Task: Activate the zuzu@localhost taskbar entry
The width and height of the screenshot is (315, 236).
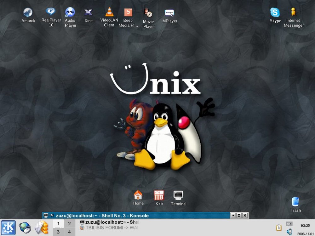Action: [x=110, y=222]
